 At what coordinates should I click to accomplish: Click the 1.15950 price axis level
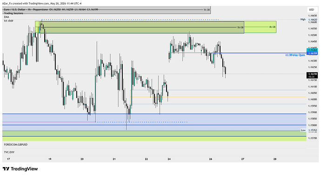[313, 106]
